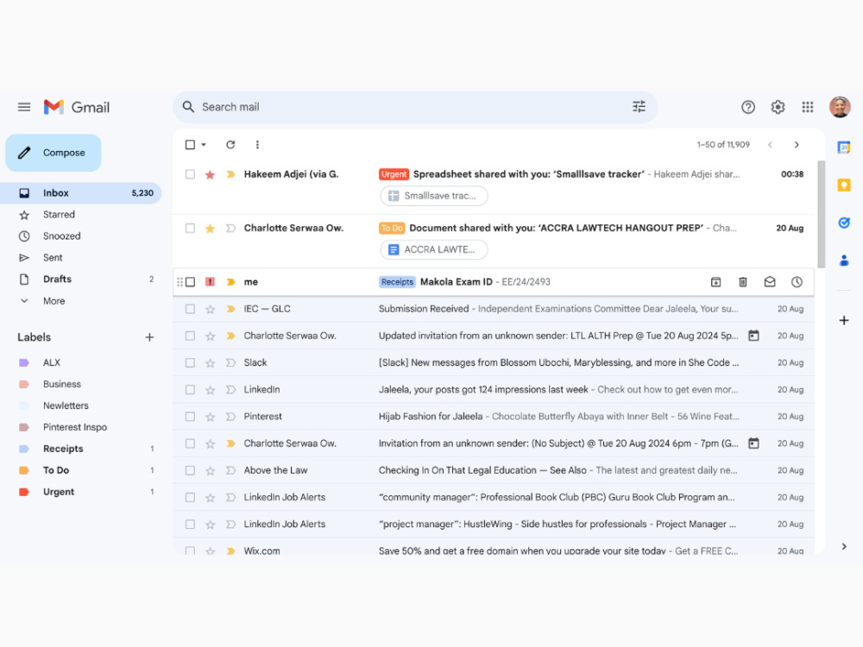Viewport: 863px width, 647px height.
Task: Open the Support help icon
Action: click(x=747, y=107)
